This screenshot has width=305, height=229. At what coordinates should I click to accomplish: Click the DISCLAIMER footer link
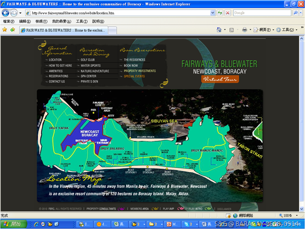point(224,209)
